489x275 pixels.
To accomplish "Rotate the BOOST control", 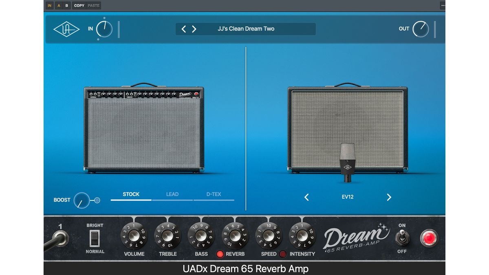I will point(82,200).
